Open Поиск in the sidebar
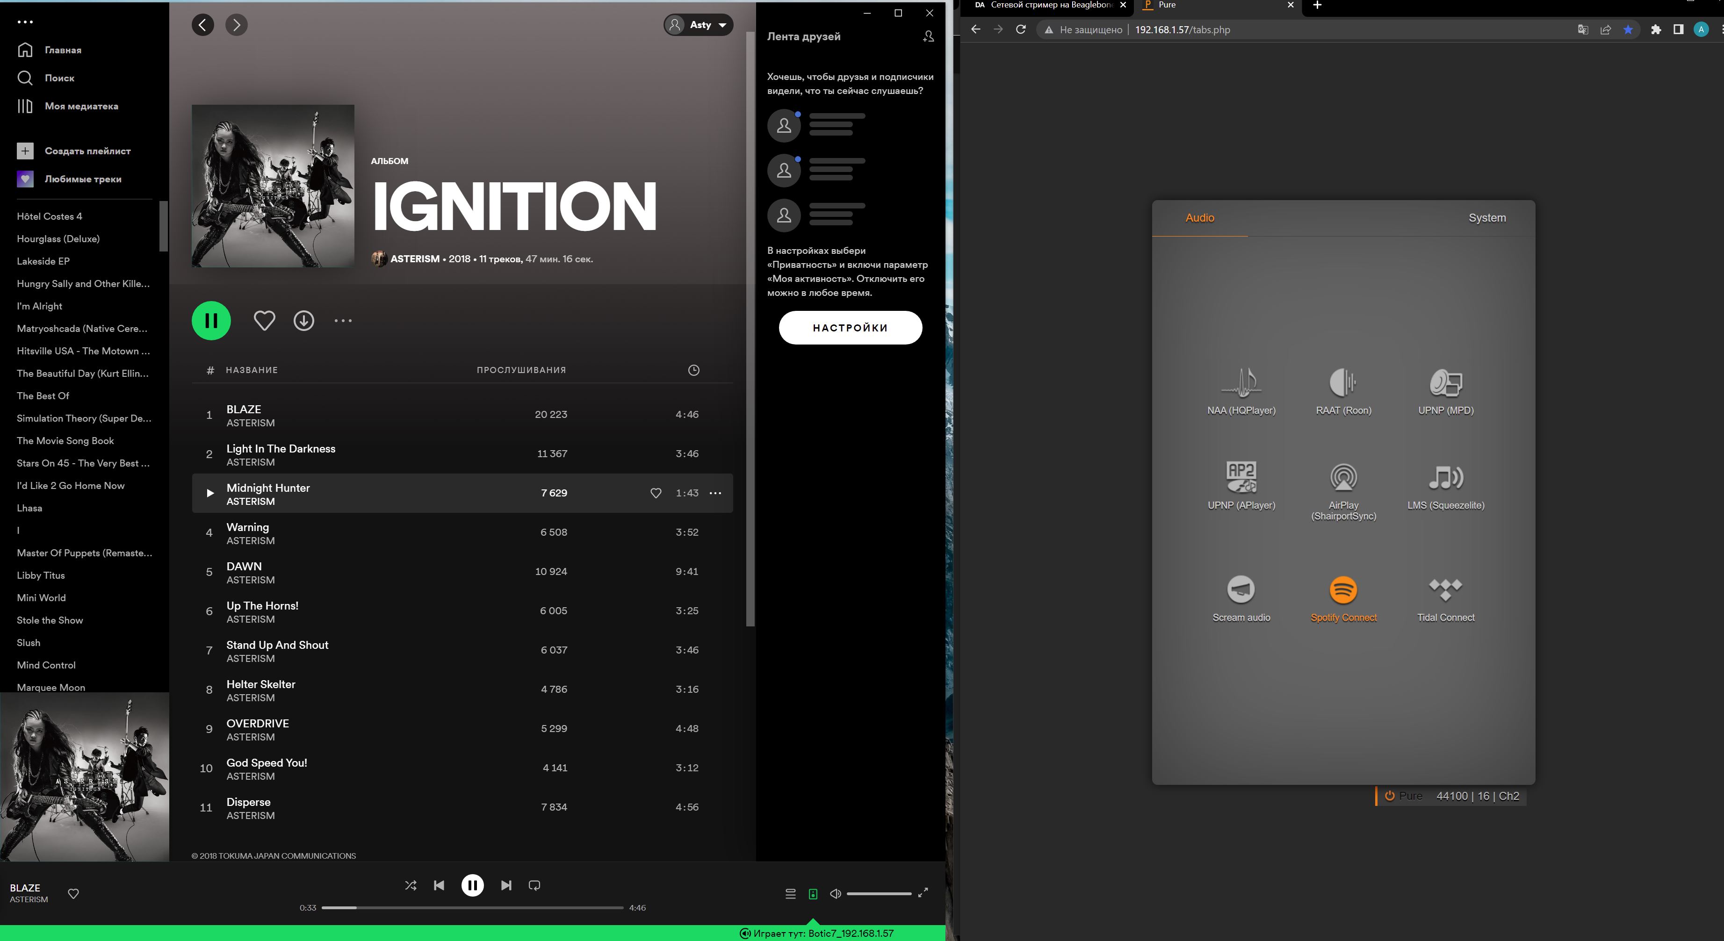Screen dimensions: 1724x941 [x=59, y=78]
